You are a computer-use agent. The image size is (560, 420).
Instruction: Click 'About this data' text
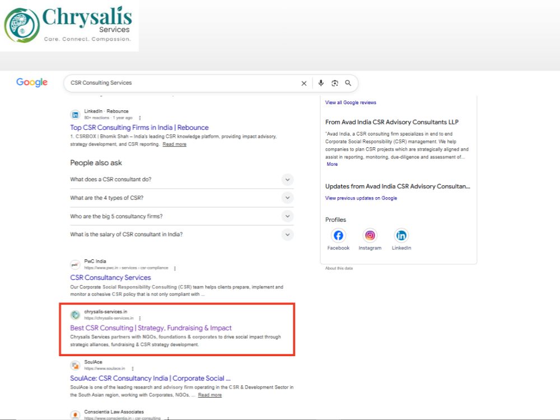tap(339, 268)
